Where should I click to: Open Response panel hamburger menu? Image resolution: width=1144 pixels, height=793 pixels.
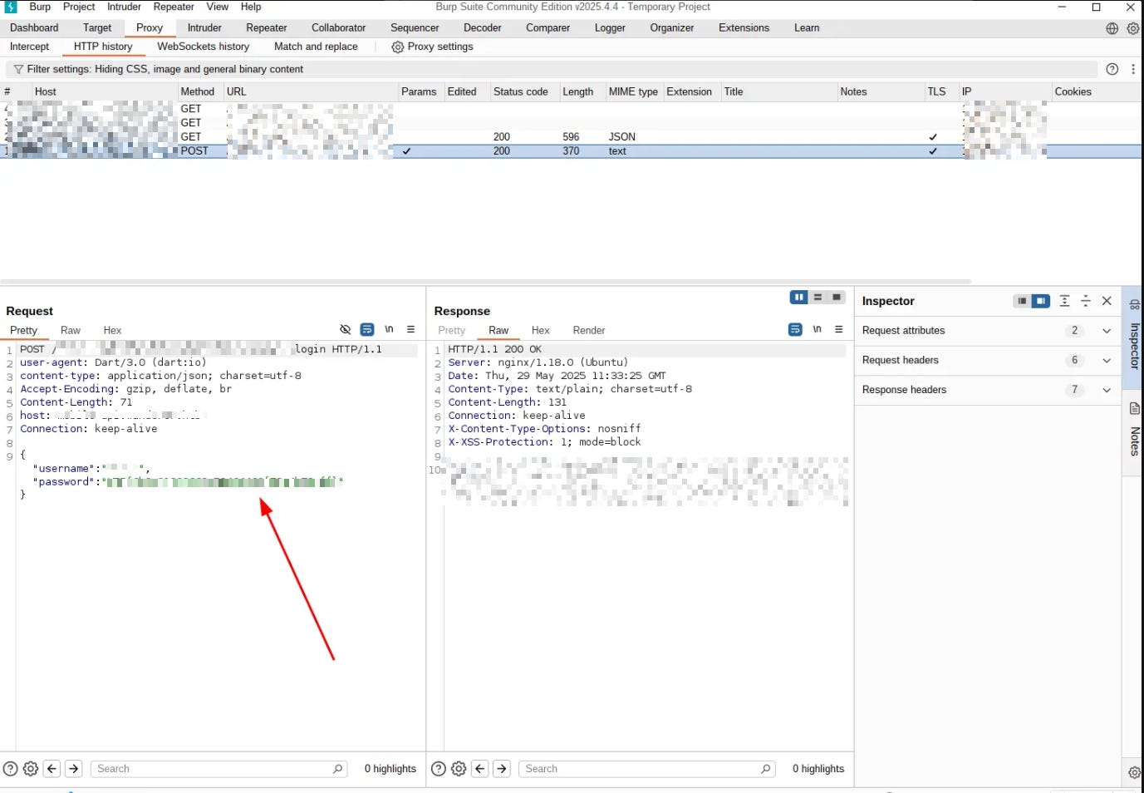[839, 330]
